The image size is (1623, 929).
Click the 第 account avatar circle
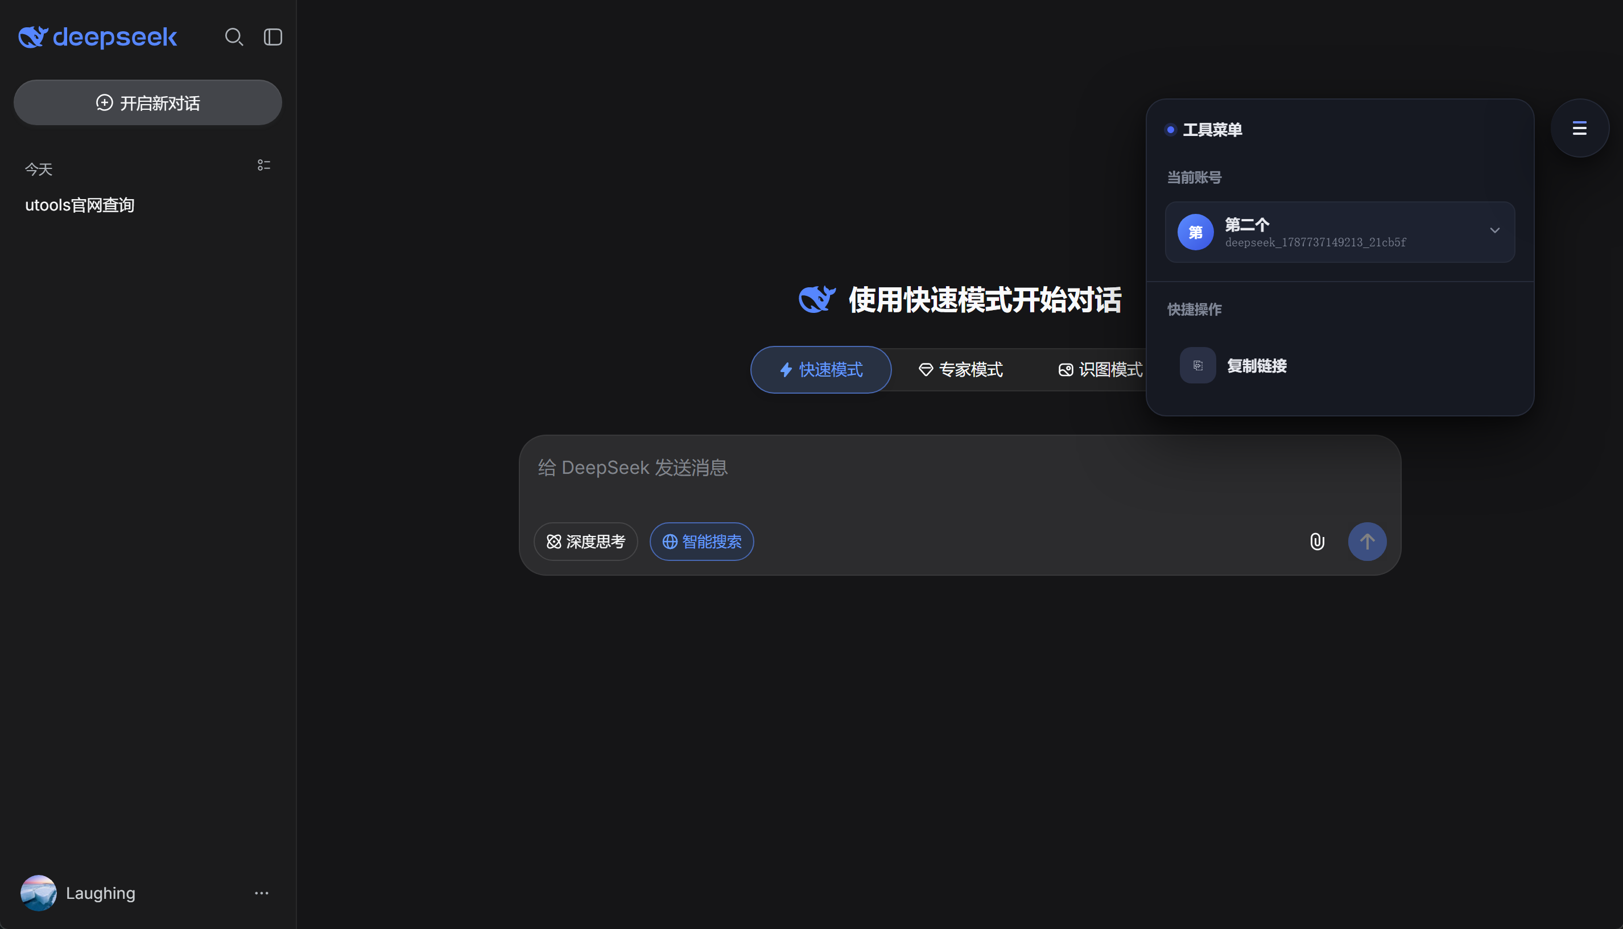tap(1196, 232)
